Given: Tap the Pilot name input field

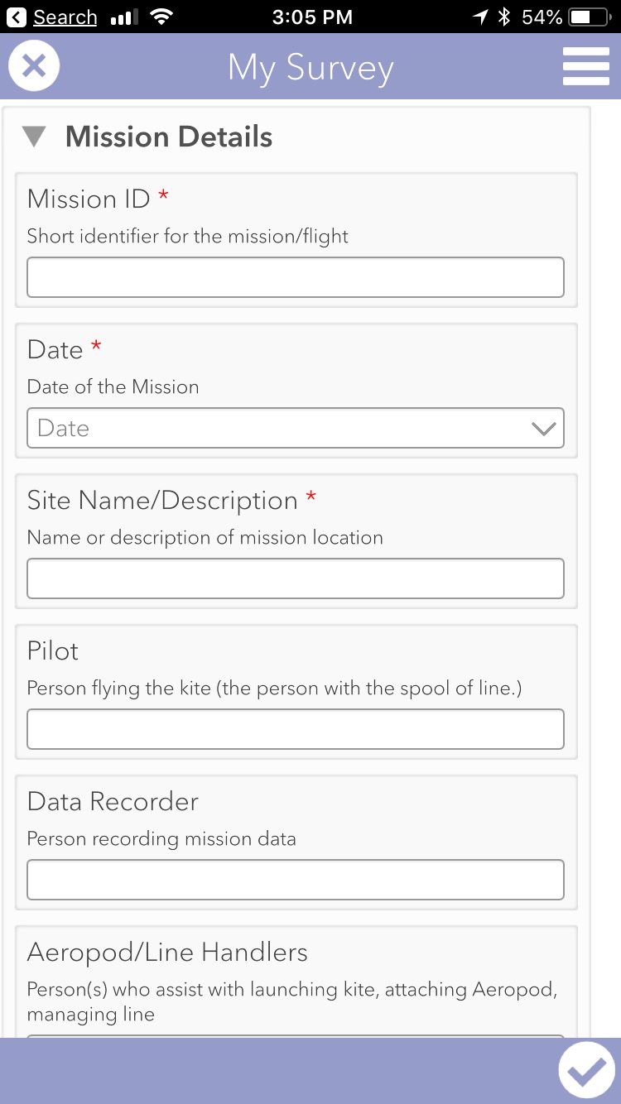Looking at the screenshot, I should pyautogui.click(x=296, y=729).
